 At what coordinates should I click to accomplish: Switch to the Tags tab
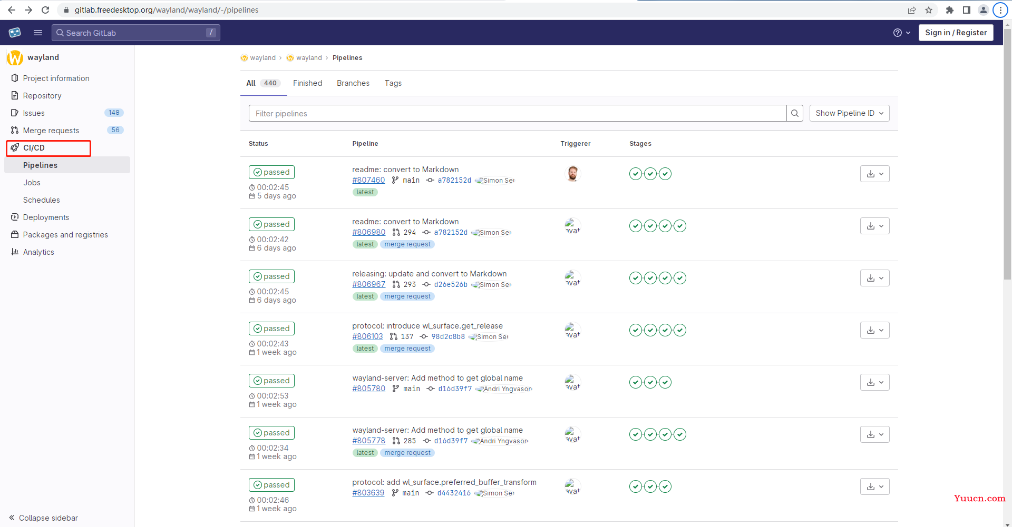tap(393, 83)
